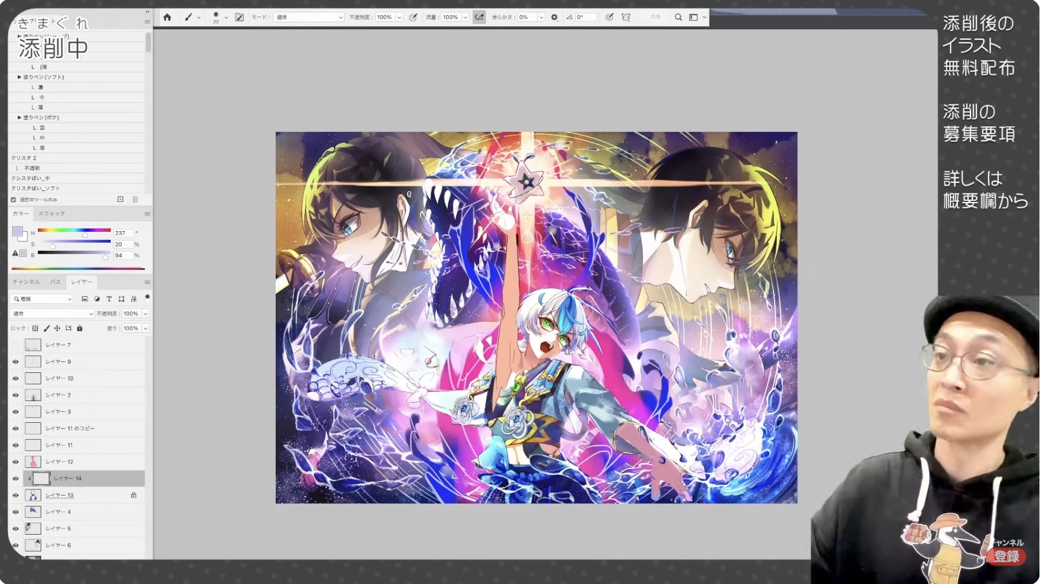Open smoothing options gear icon
Image resolution: width=1040 pixels, height=584 pixels.
pyautogui.click(x=554, y=17)
